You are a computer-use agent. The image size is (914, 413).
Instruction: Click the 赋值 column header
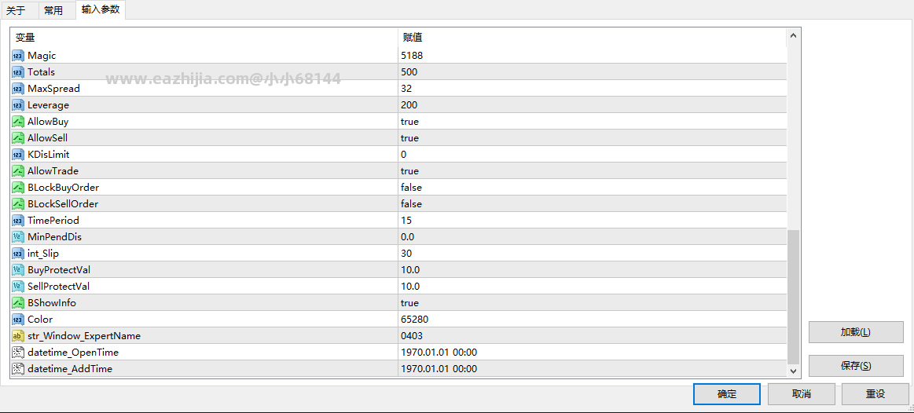tap(593, 38)
